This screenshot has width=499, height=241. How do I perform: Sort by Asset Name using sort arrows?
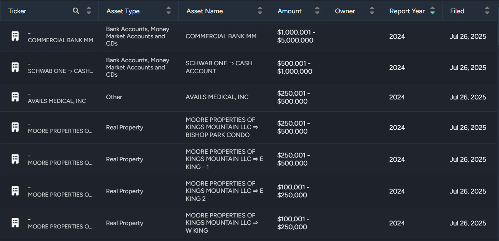point(260,11)
